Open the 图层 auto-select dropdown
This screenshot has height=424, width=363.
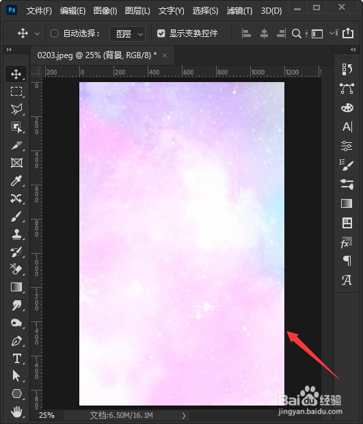[127, 34]
